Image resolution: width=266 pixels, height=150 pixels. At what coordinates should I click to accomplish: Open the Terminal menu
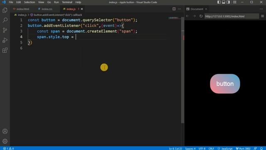pyautogui.click(x=67, y=2)
